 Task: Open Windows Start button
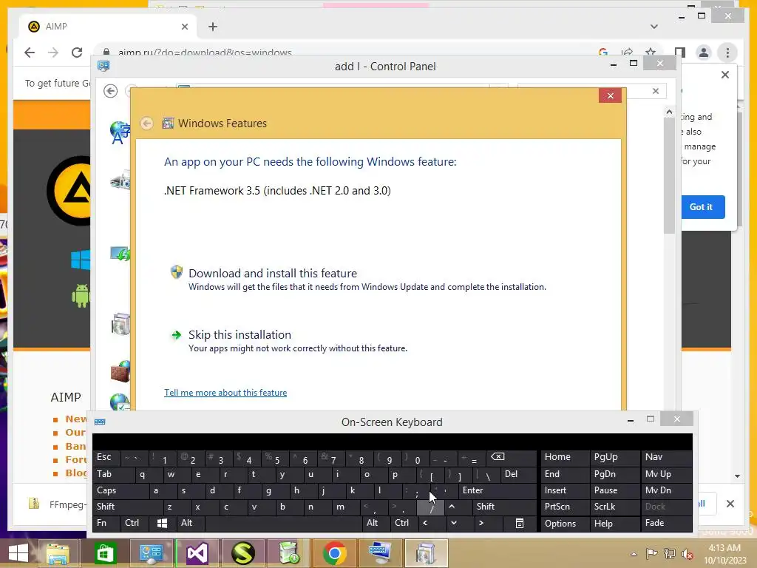[x=18, y=553]
